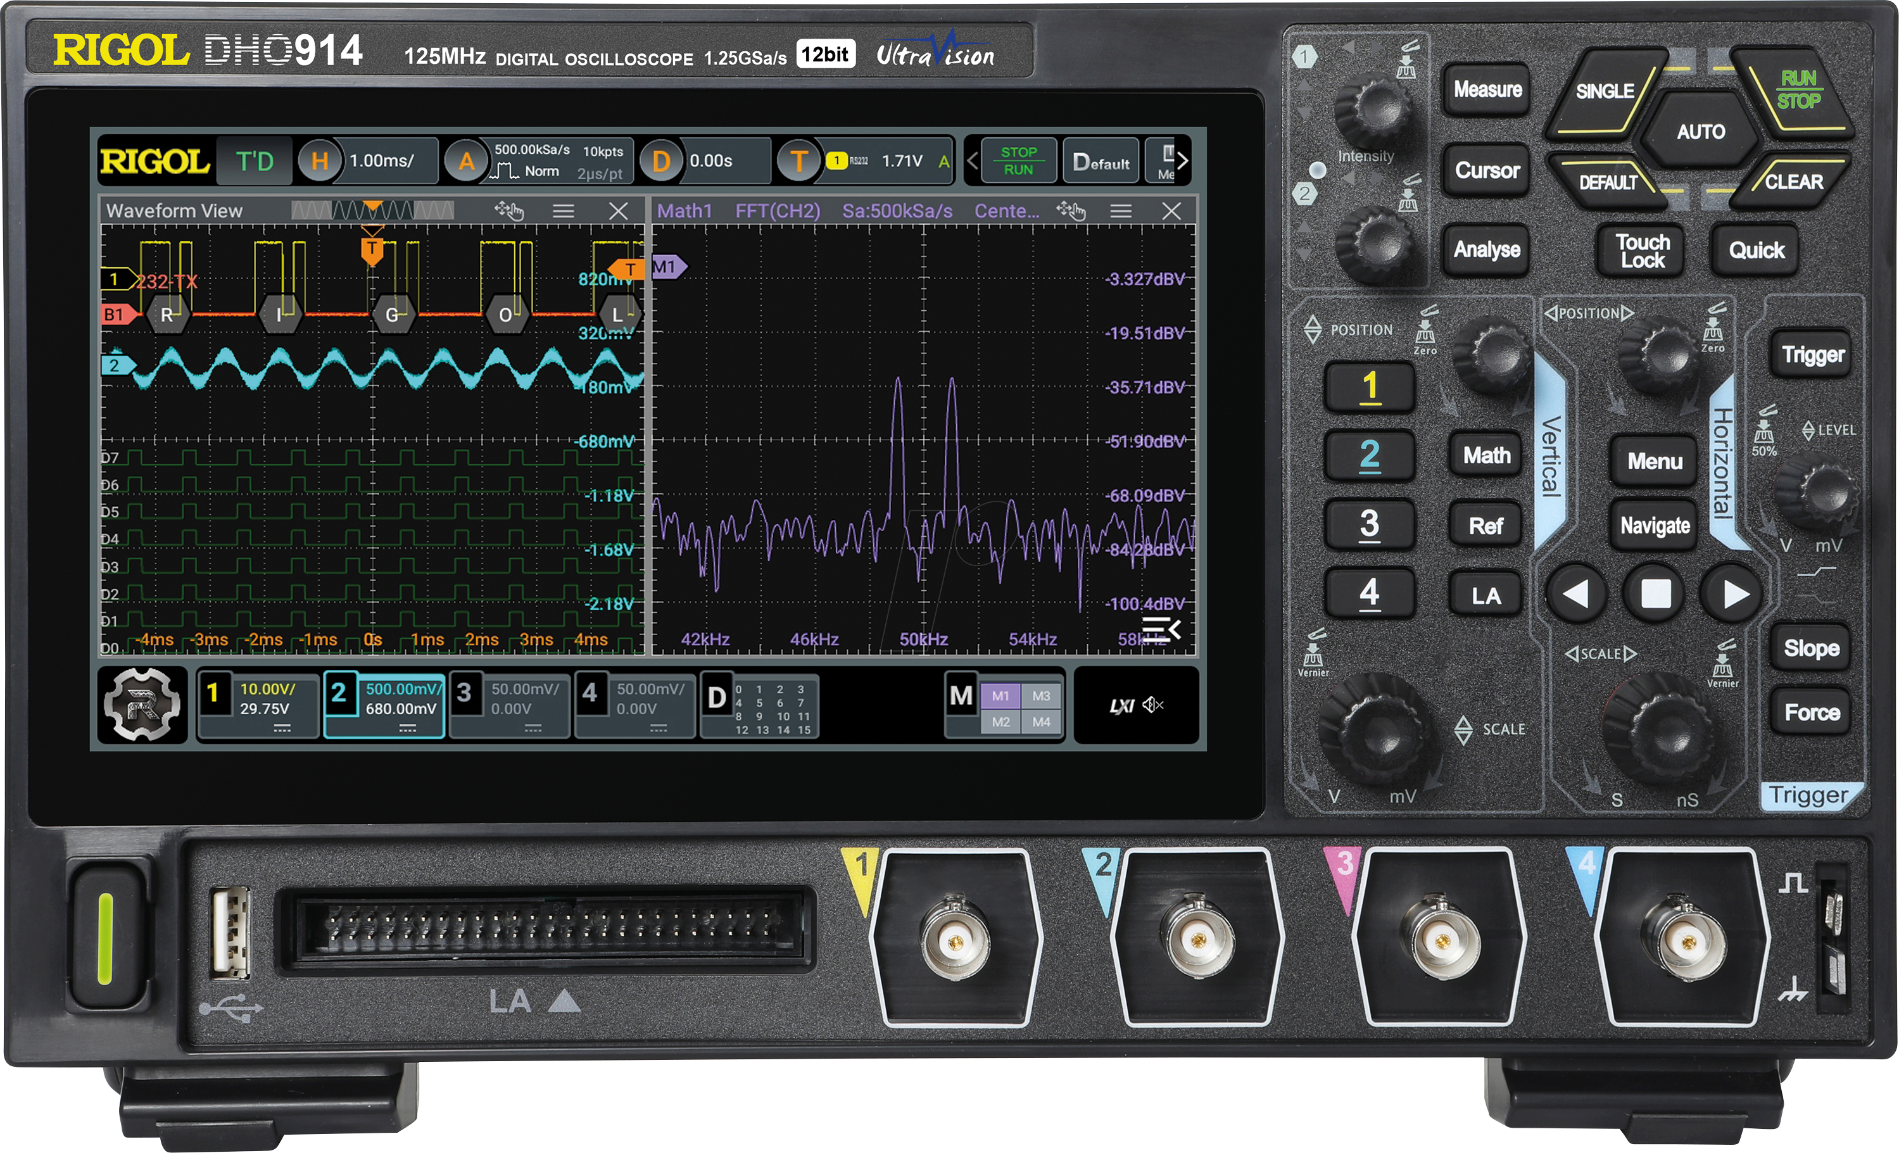The height and width of the screenshot is (1153, 1899).
Task: Tap the move icon in Math1 FFT header
Action: (1071, 210)
